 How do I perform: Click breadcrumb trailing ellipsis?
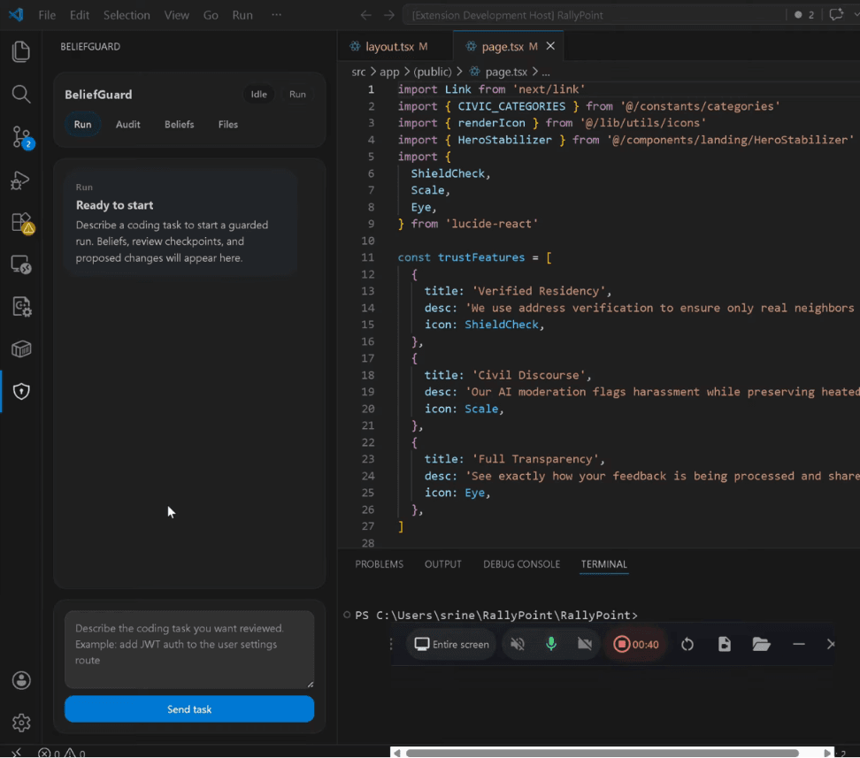coord(546,72)
